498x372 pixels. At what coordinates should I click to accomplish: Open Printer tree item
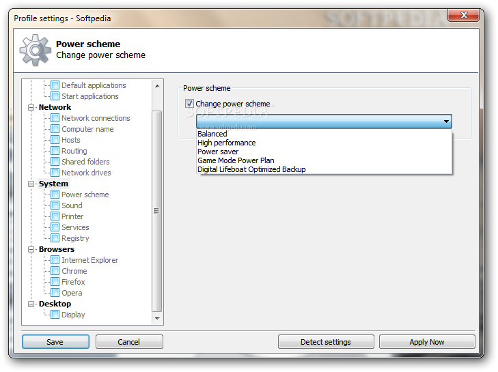(72, 216)
